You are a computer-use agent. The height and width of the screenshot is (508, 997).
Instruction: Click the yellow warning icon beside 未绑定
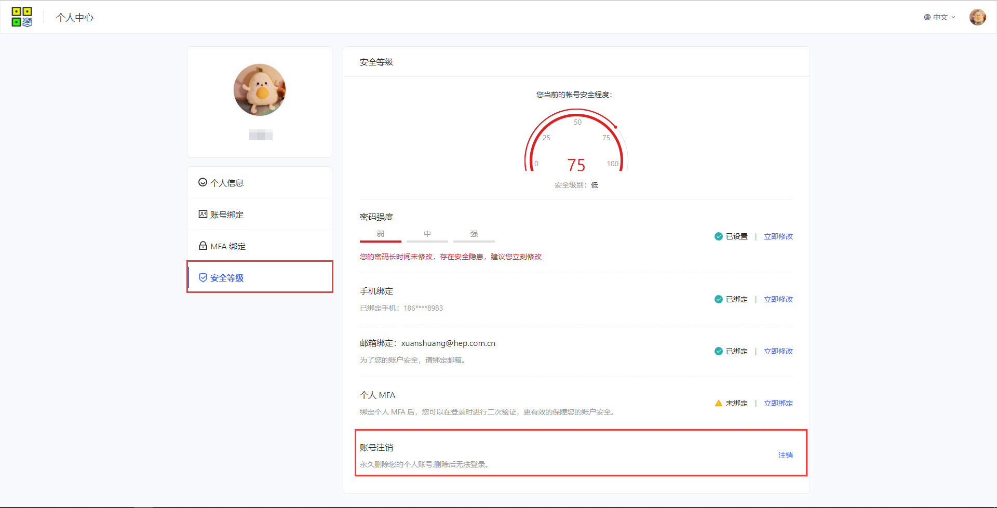click(718, 403)
